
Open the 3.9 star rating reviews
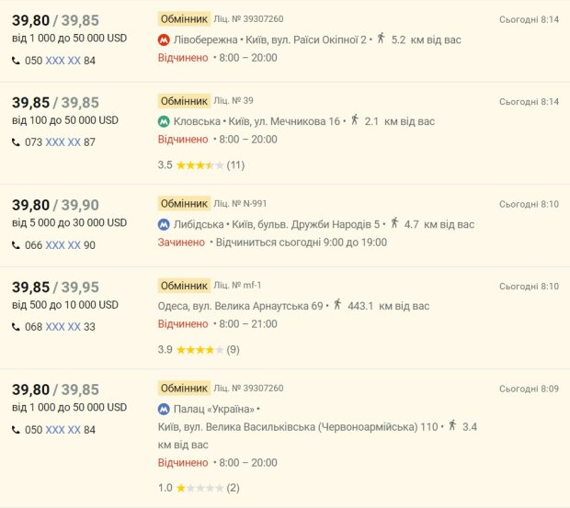pos(199,350)
